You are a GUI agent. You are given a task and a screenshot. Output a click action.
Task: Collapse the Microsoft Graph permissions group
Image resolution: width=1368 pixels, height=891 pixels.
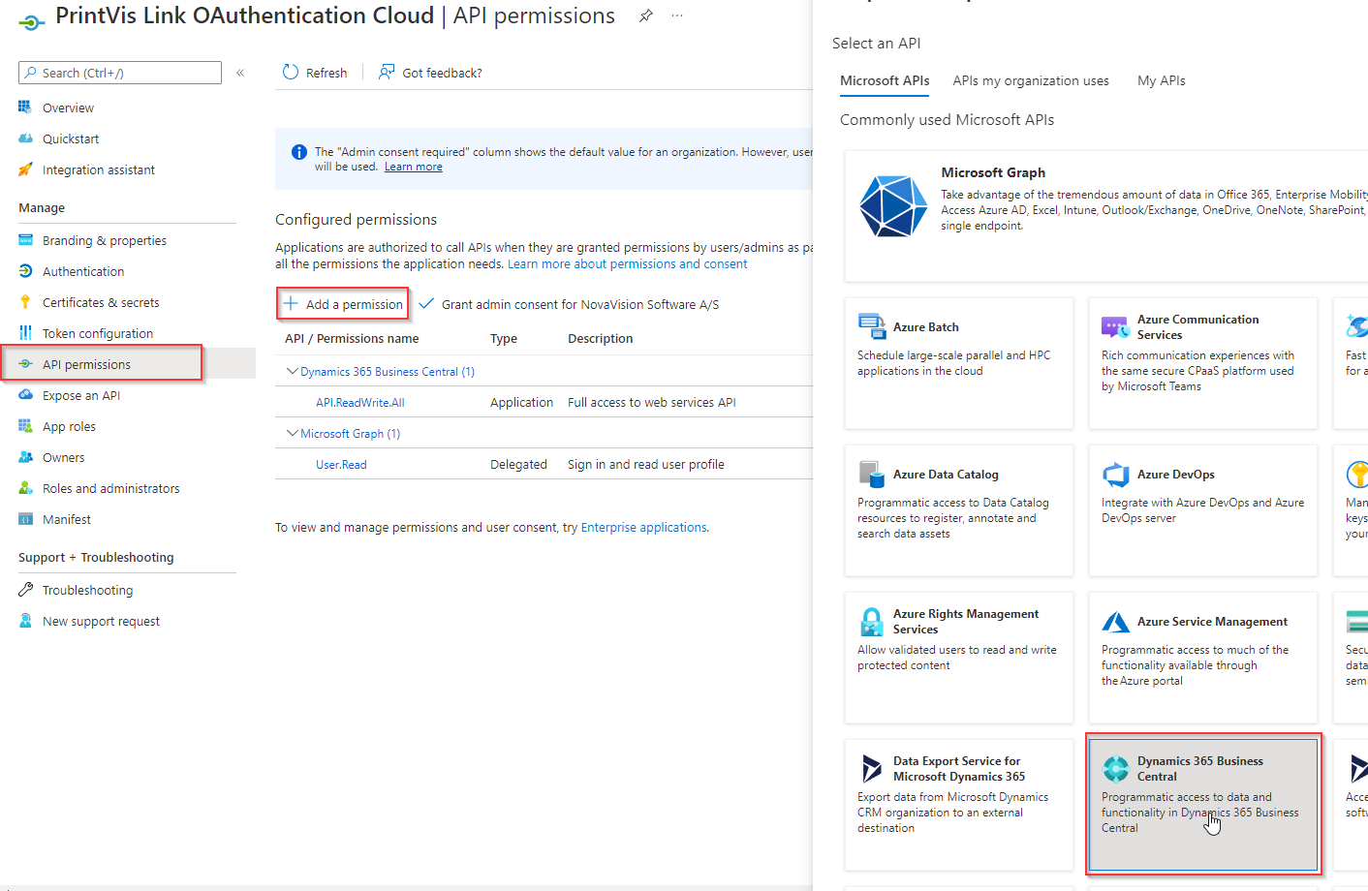click(x=292, y=434)
